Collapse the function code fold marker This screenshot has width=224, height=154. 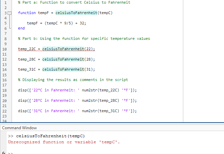[x=10, y=13]
